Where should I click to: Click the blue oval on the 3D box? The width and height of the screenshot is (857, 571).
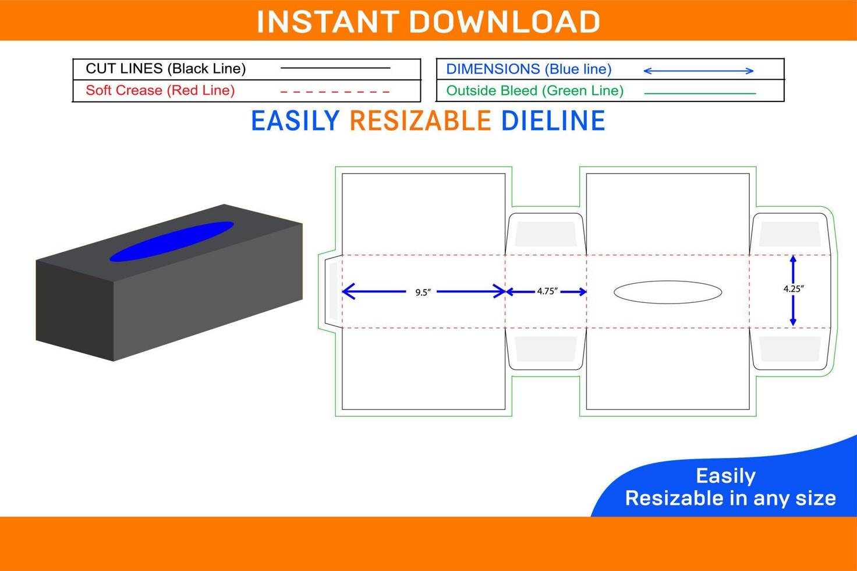pos(172,241)
